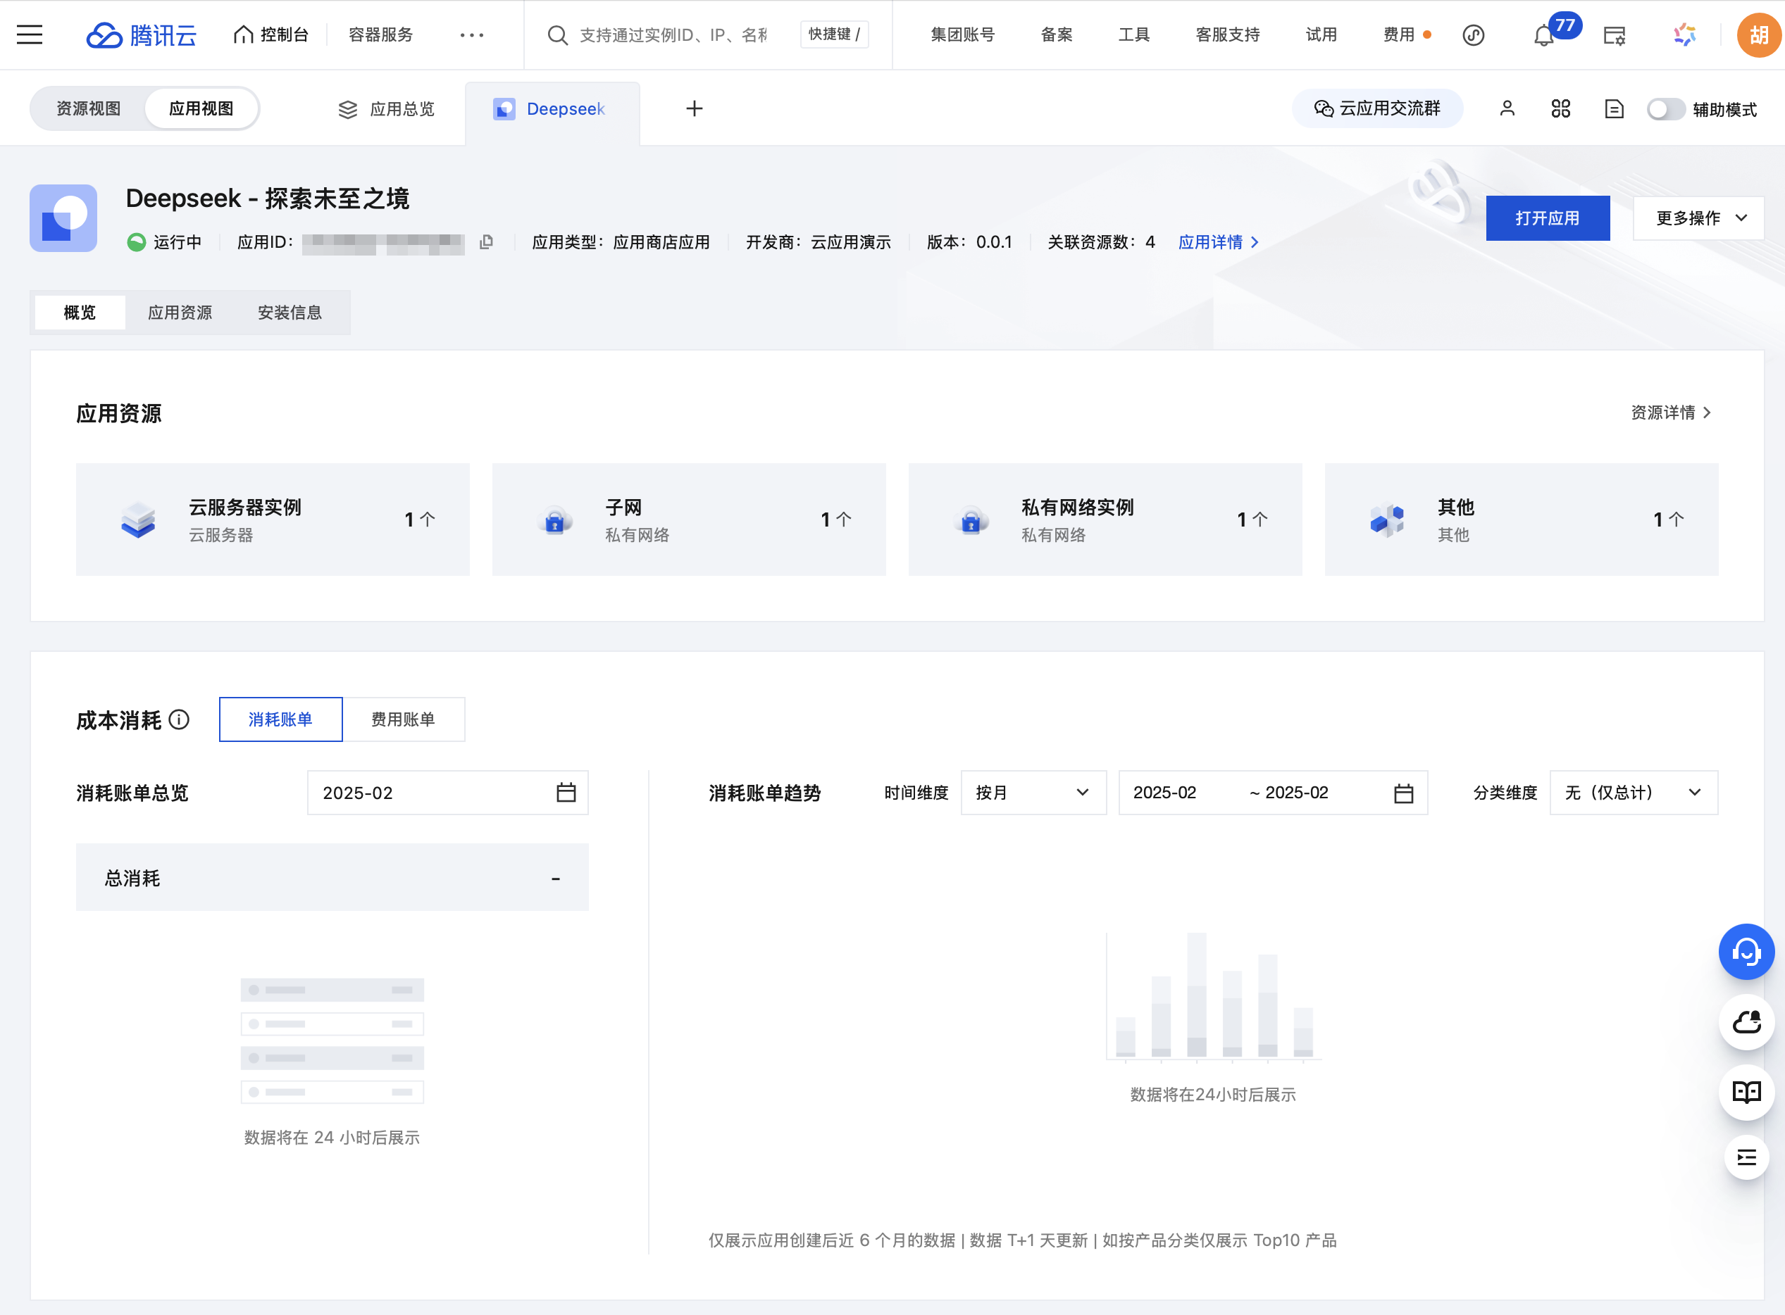
Task: Open the blue customer service headset button
Action: [x=1746, y=952]
